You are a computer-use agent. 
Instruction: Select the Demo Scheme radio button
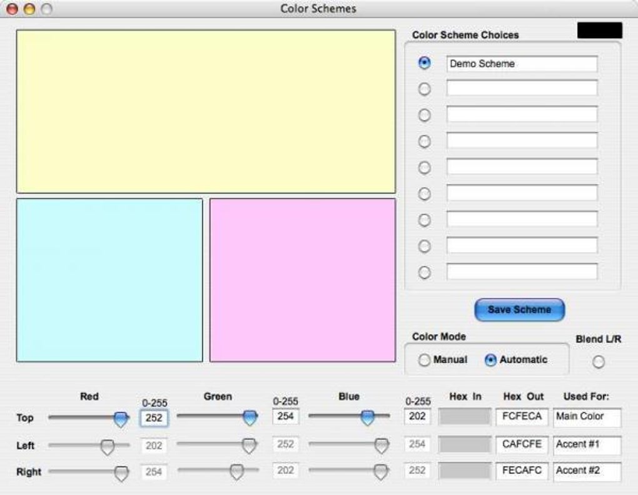(425, 63)
